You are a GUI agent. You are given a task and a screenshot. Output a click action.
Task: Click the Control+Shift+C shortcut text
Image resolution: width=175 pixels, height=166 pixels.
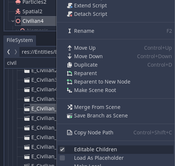pyautogui.click(x=153, y=133)
